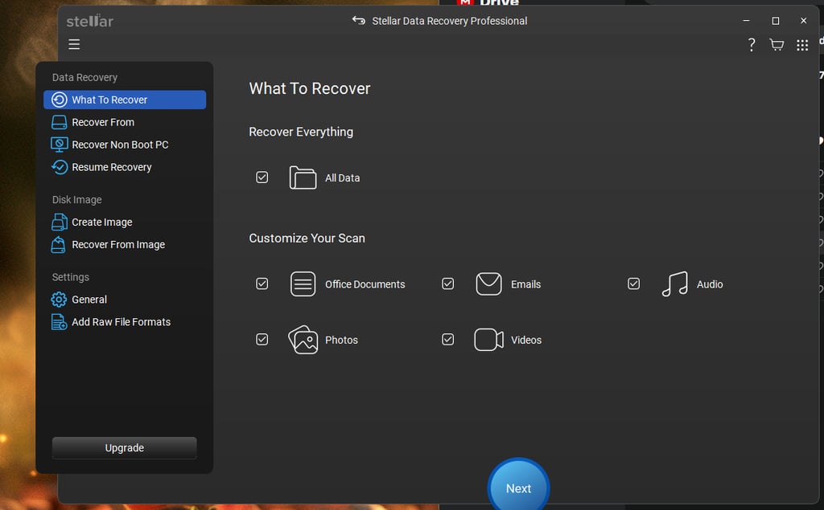824x510 pixels.
Task: Click the Photos label
Action: [x=341, y=340]
